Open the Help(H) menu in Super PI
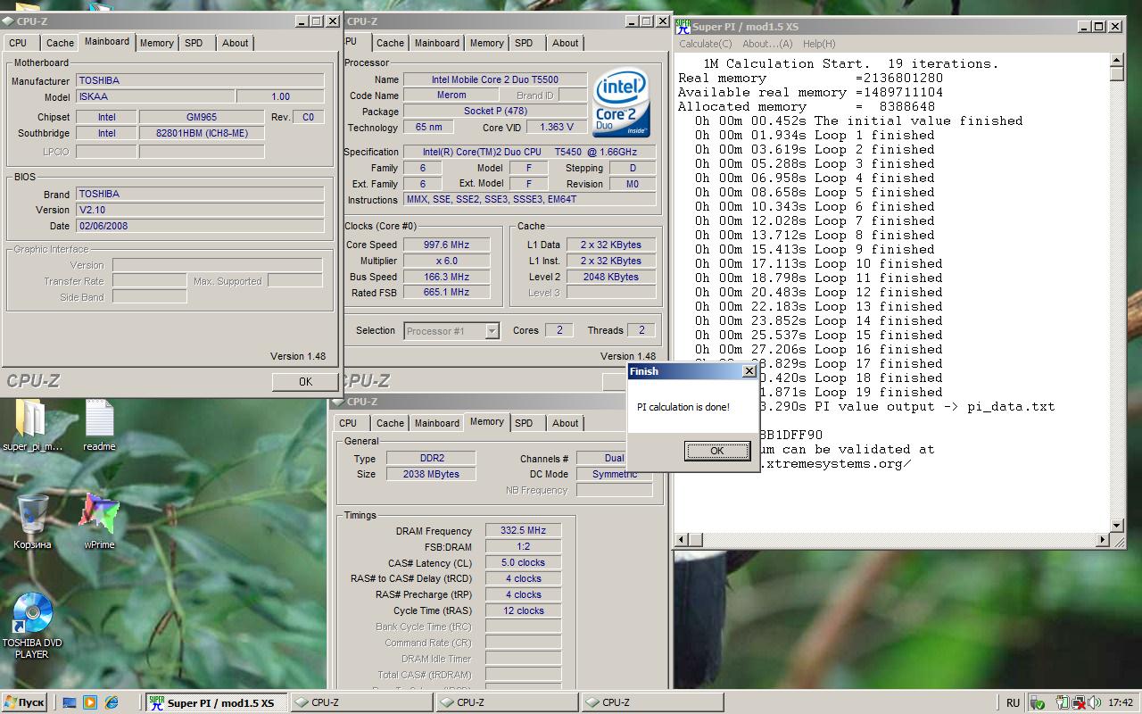The height and width of the screenshot is (714, 1142). (819, 44)
